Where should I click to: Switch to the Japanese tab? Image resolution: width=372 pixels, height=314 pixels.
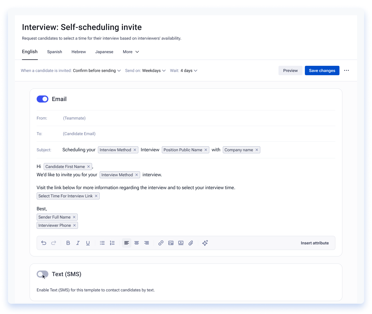coord(104,52)
